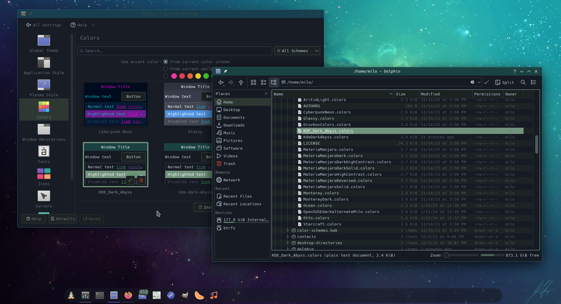561x304 pixels.
Task: Select the LICENSE file
Action: point(311,143)
